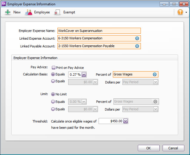Expand the 0.27 % calculator dropdown
This screenshot has width=190, height=155.
84,75
